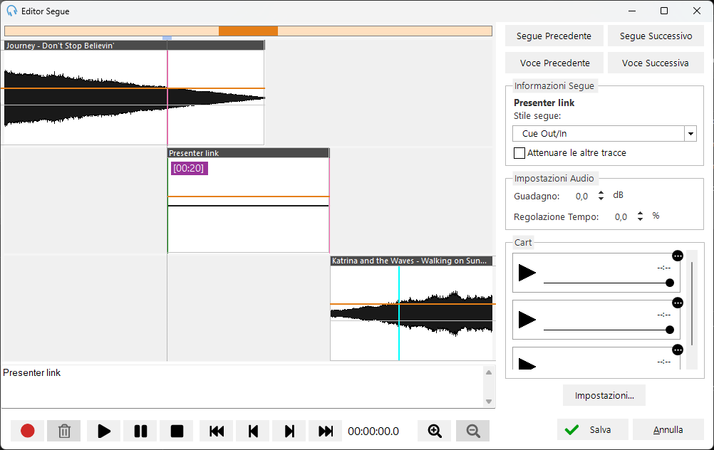Viewport: 714px width, 450px height.
Task: Open Impostazioni... settings
Action: click(604, 395)
